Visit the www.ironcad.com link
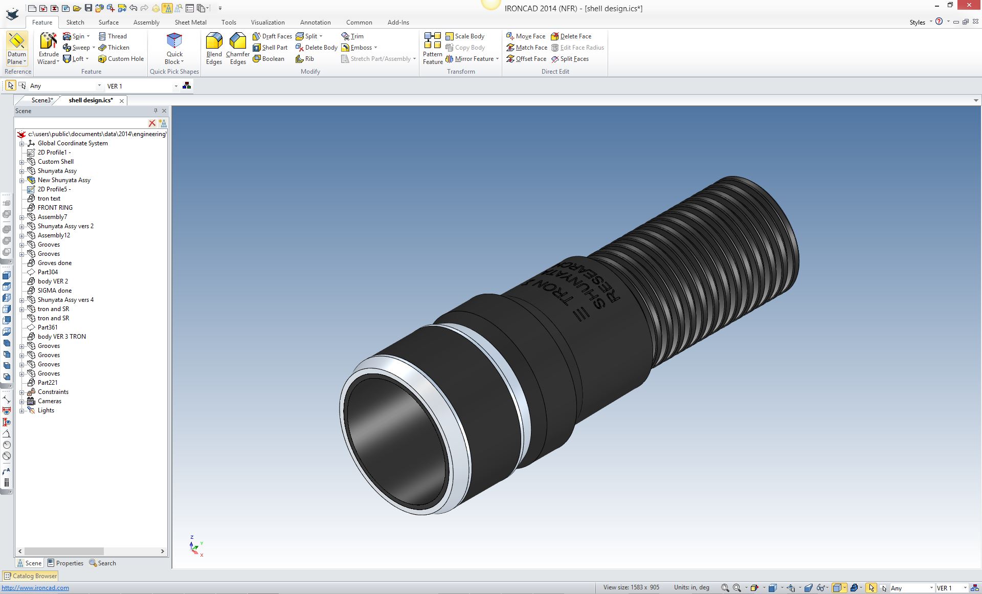Image resolution: width=982 pixels, height=594 pixels. coord(35,588)
